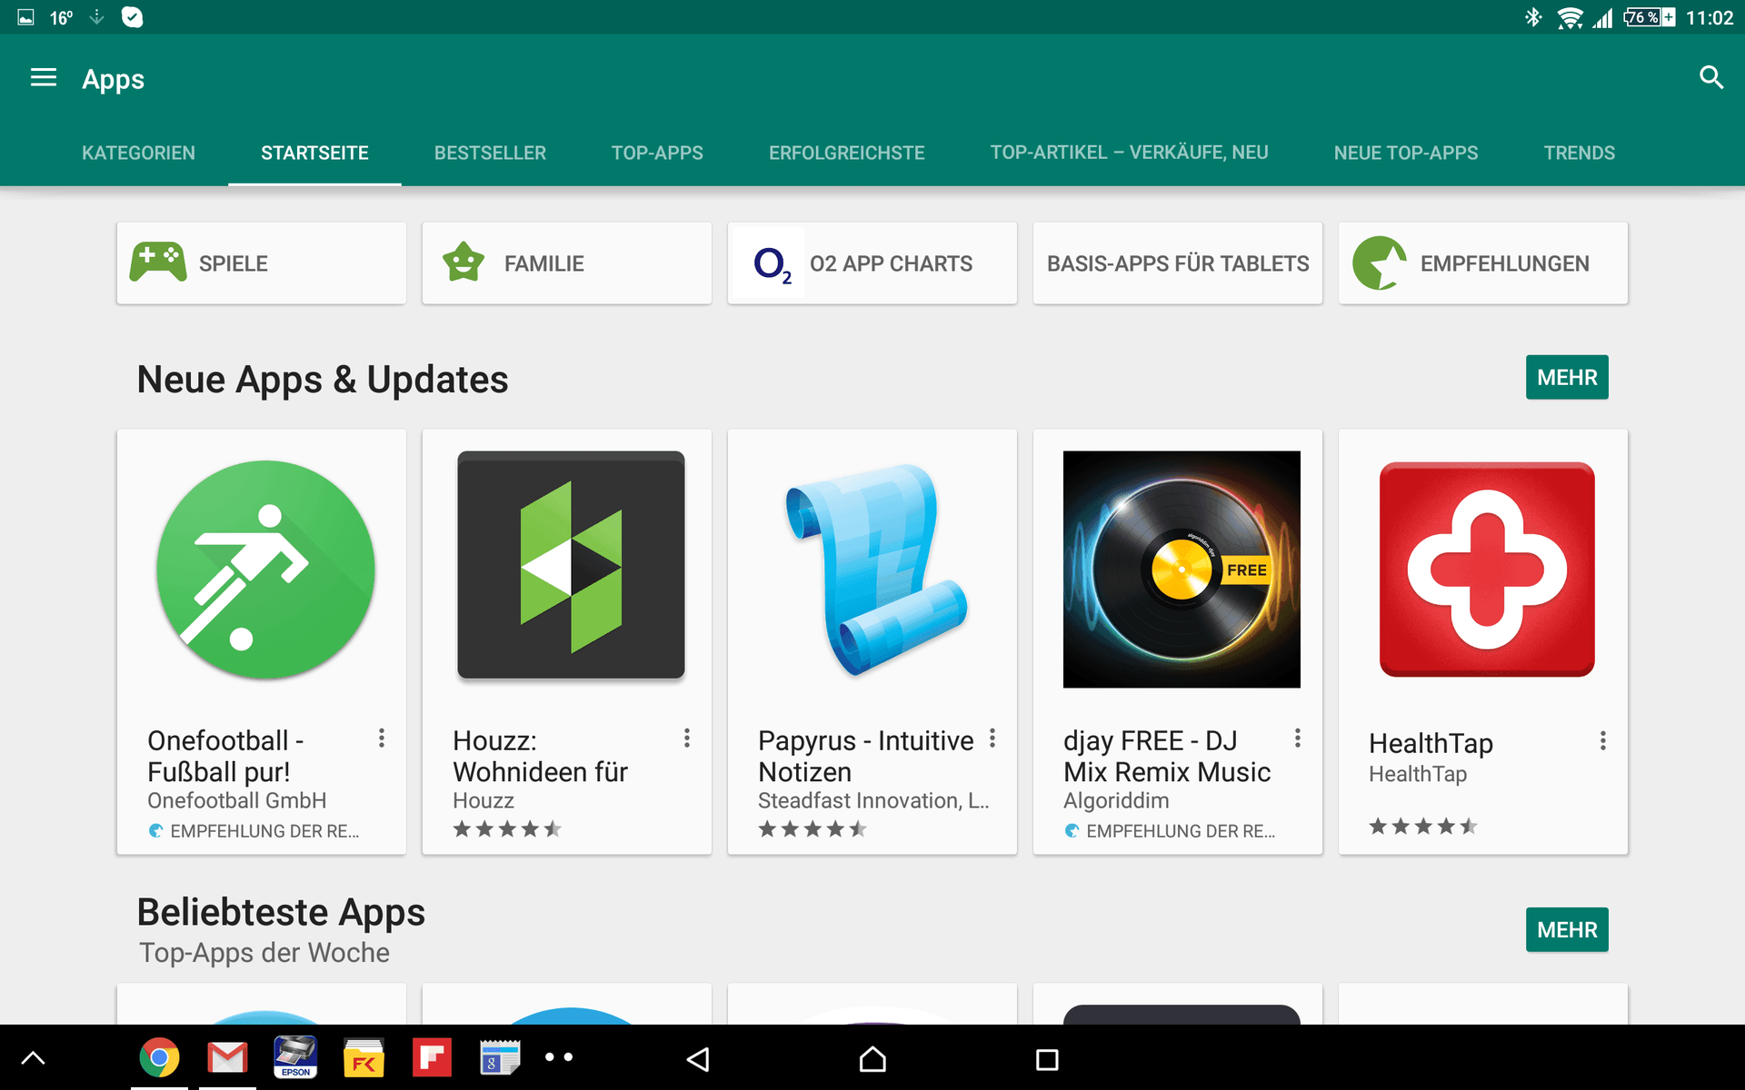Screen dimensions: 1745x1090
Task: Open the Empfehlungen category
Action: pyautogui.click(x=1483, y=263)
